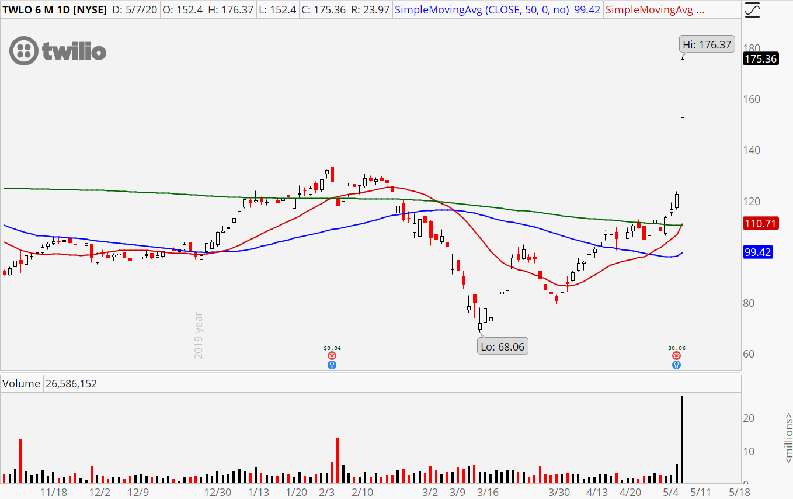The image size is (793, 499).
Task: Click the 2/3 date on the time axis
Action: [x=328, y=492]
